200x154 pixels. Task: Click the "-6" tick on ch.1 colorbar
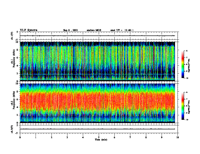186,51
